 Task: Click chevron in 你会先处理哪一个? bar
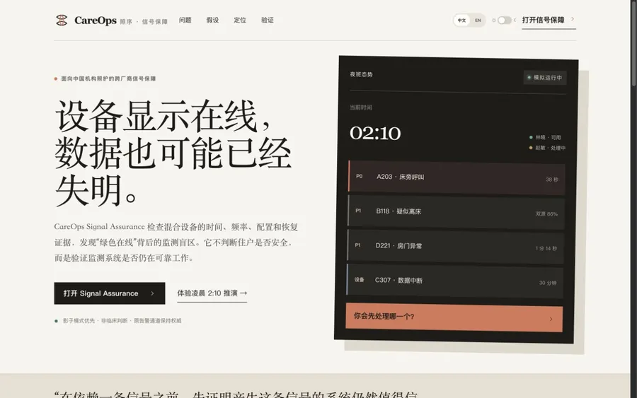(551, 320)
